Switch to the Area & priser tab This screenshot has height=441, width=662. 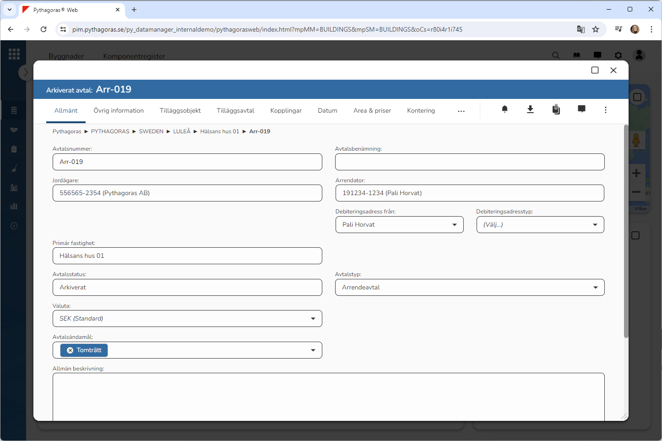coord(372,111)
